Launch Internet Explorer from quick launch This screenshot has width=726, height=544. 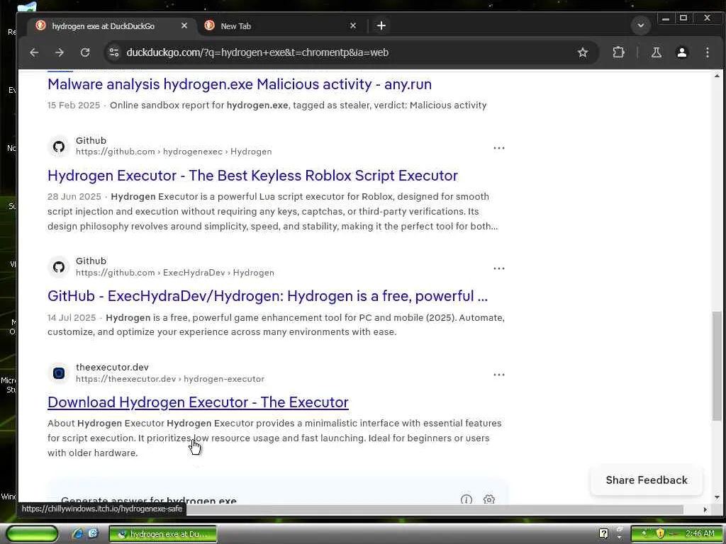(x=77, y=534)
